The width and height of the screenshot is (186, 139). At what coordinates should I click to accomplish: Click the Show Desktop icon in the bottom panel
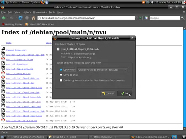tap(2, 137)
